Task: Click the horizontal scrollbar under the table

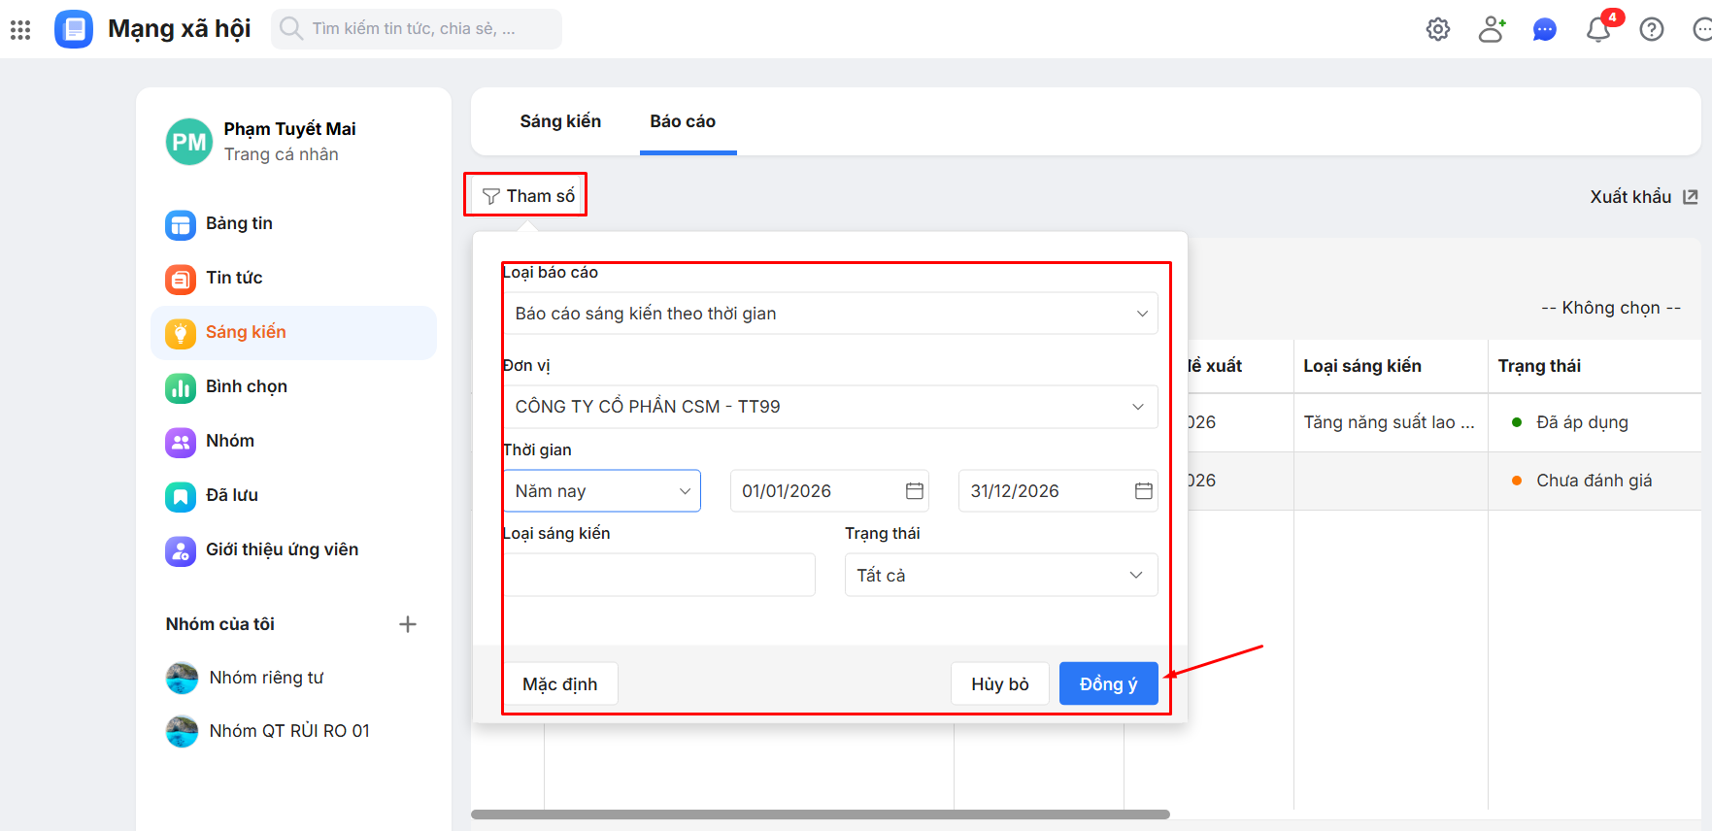Action: tap(821, 814)
